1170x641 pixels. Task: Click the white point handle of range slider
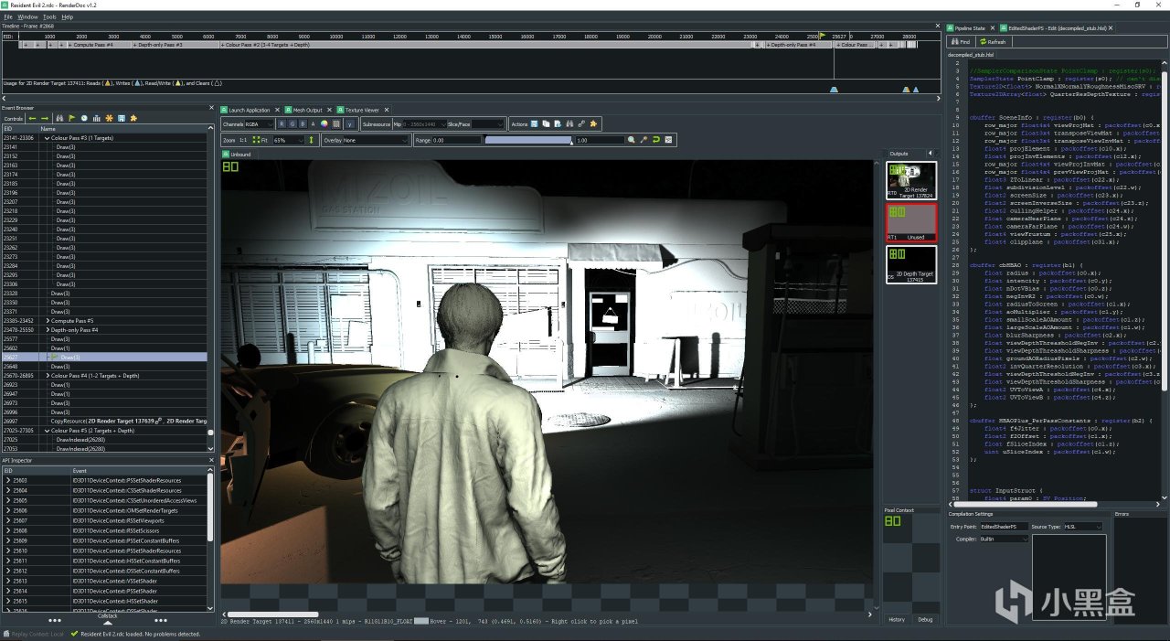(572, 143)
